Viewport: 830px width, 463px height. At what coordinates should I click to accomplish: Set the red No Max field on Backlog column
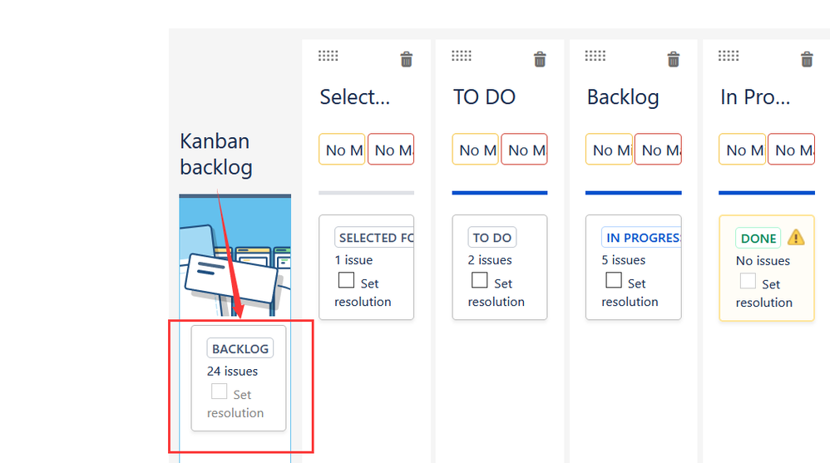[x=658, y=150]
